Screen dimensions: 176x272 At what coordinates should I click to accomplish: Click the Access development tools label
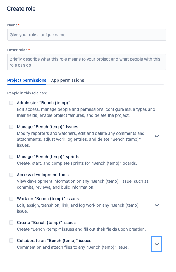click(43, 175)
